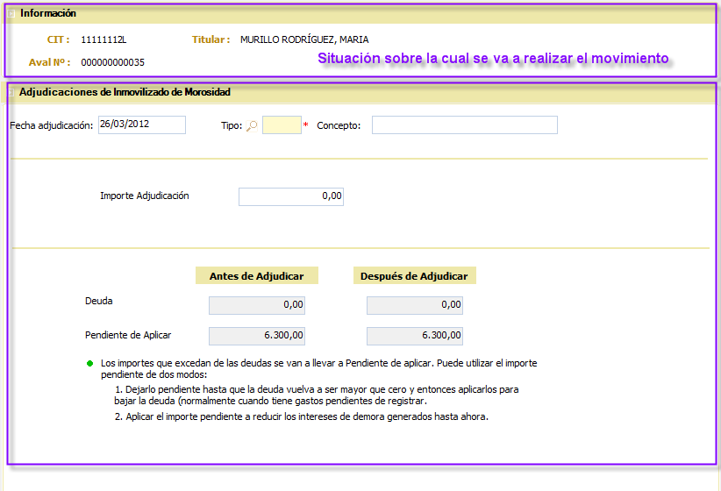Select Deuda field under Antes de Adjudicar

257,305
